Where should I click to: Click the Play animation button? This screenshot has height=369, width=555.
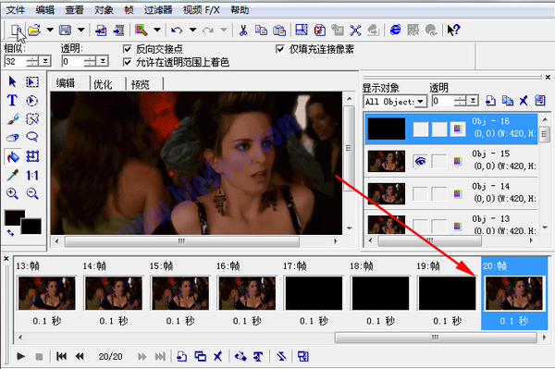coord(21,356)
